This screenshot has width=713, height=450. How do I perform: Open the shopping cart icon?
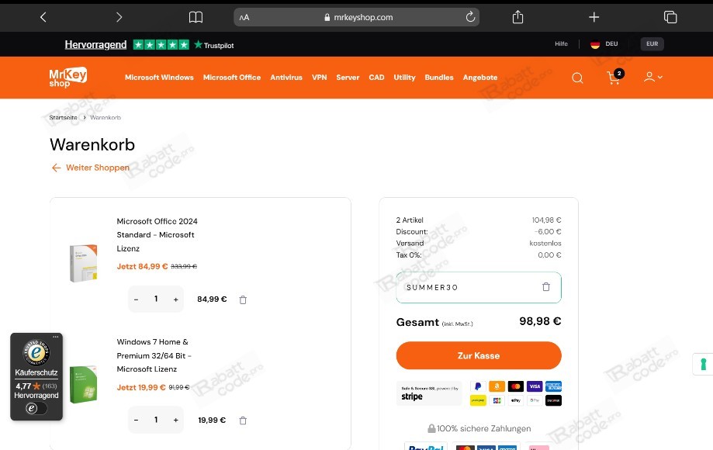click(614, 77)
